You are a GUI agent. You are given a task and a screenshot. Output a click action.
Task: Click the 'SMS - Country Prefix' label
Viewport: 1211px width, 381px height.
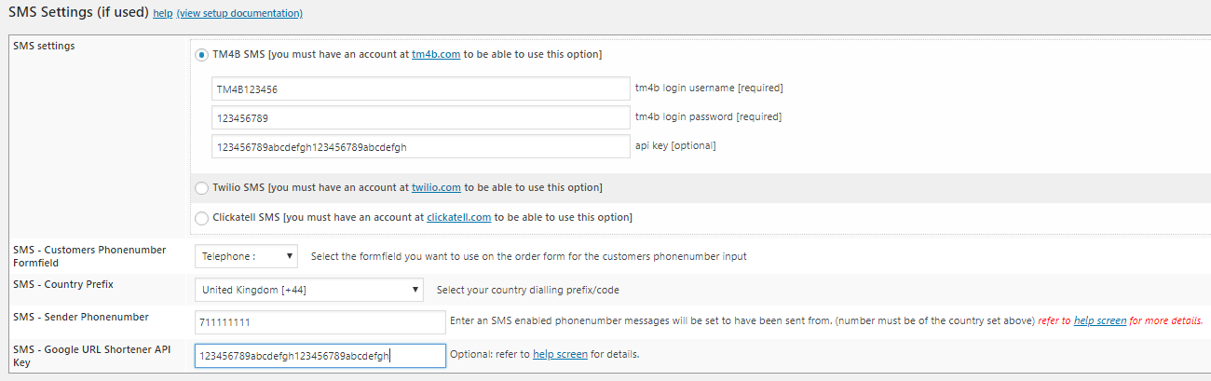[x=63, y=283]
